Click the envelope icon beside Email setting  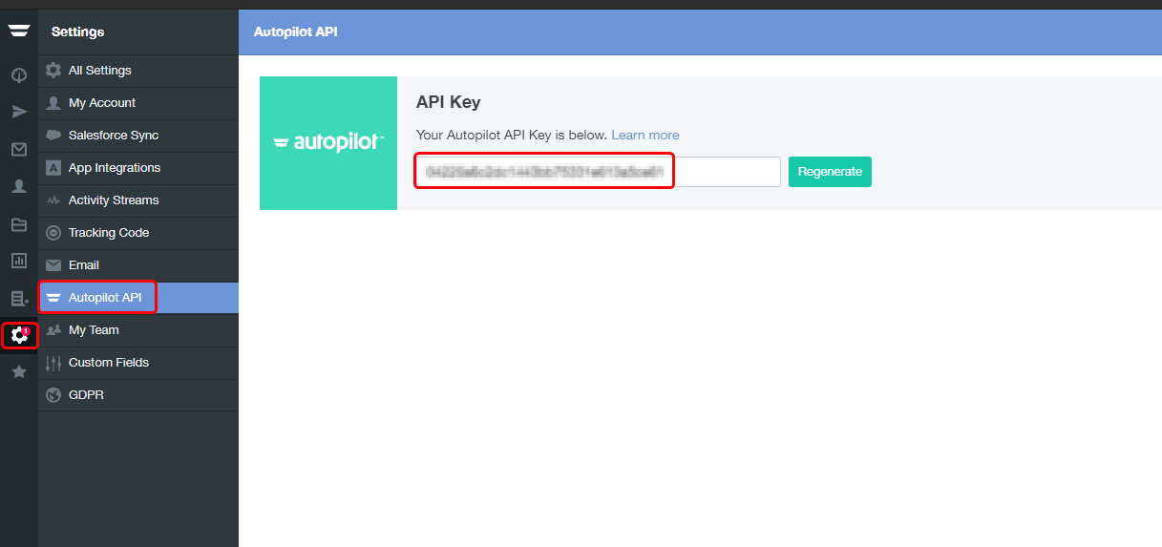coord(53,265)
